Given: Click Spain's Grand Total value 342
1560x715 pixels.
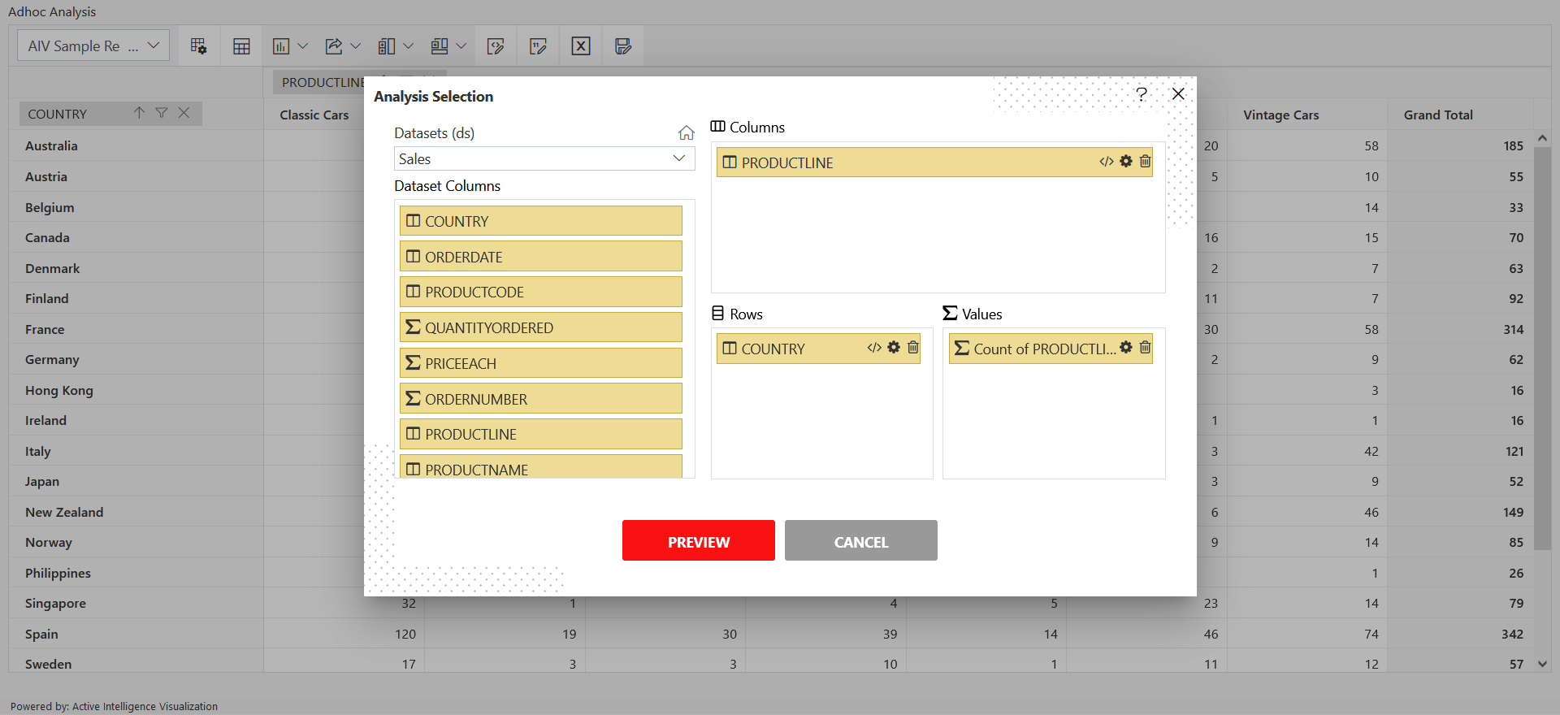Looking at the screenshot, I should 1512,634.
